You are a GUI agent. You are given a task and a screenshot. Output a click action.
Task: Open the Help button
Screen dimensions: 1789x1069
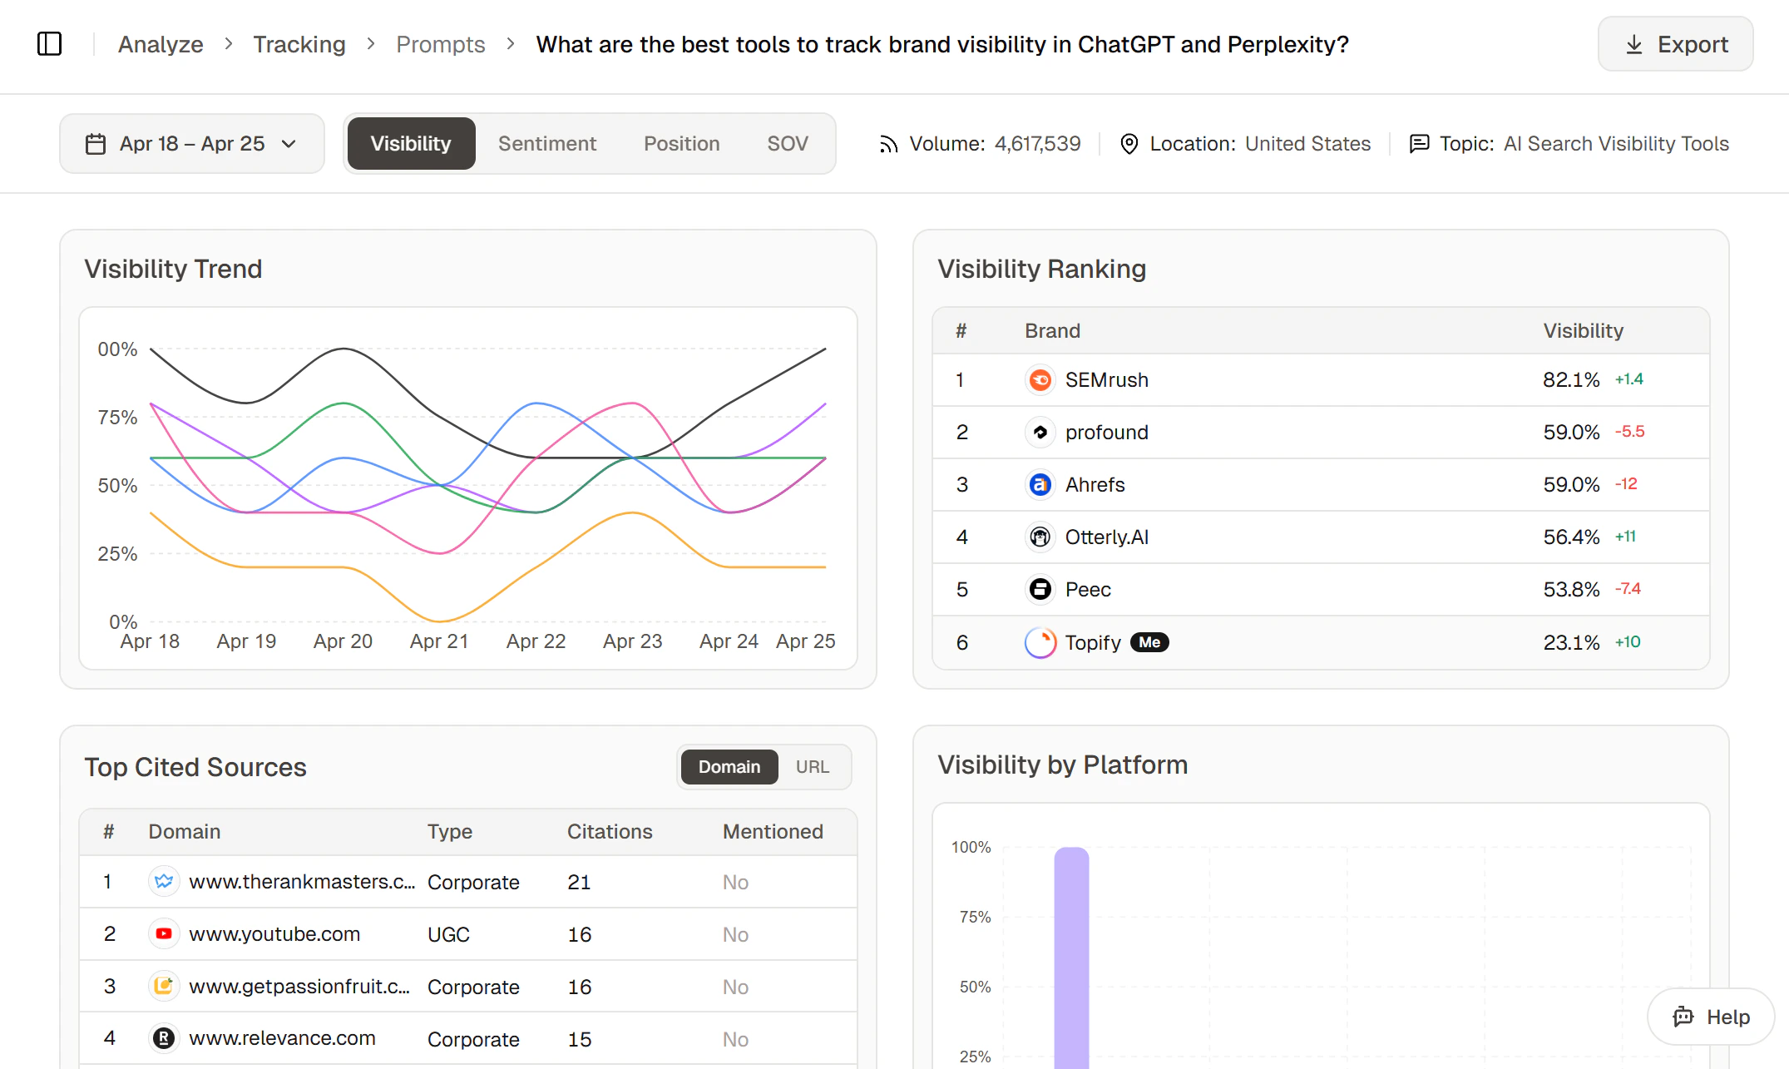click(x=1711, y=1017)
